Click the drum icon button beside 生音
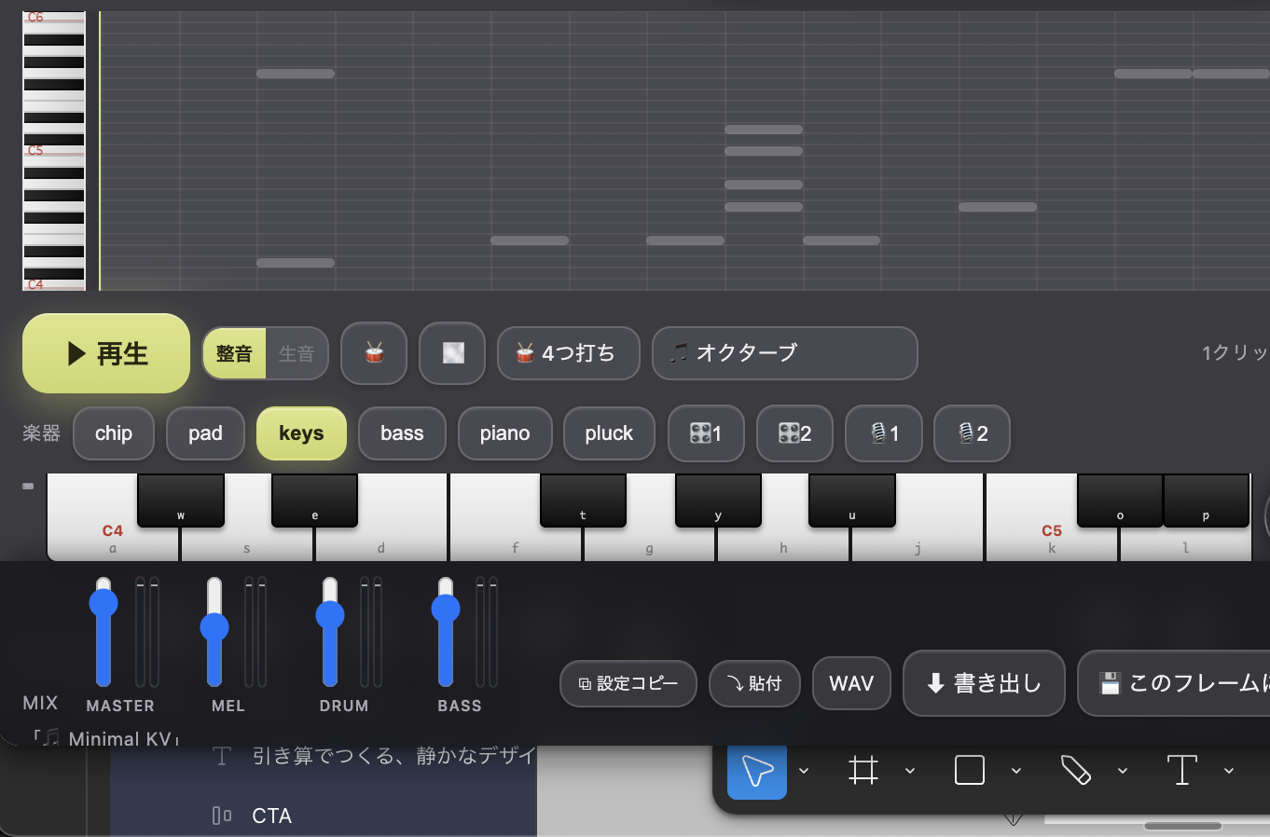This screenshot has height=837, width=1270. [x=374, y=353]
